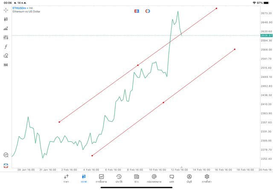Screen dimensions: 273x190
Task: Tap the chart search icon at bottom left
Action: (x=6, y=155)
